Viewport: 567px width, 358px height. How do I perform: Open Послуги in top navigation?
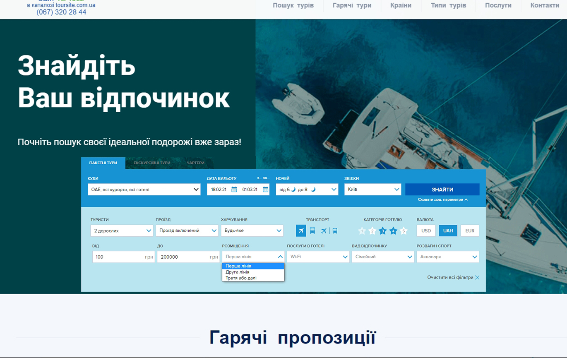pos(498,5)
